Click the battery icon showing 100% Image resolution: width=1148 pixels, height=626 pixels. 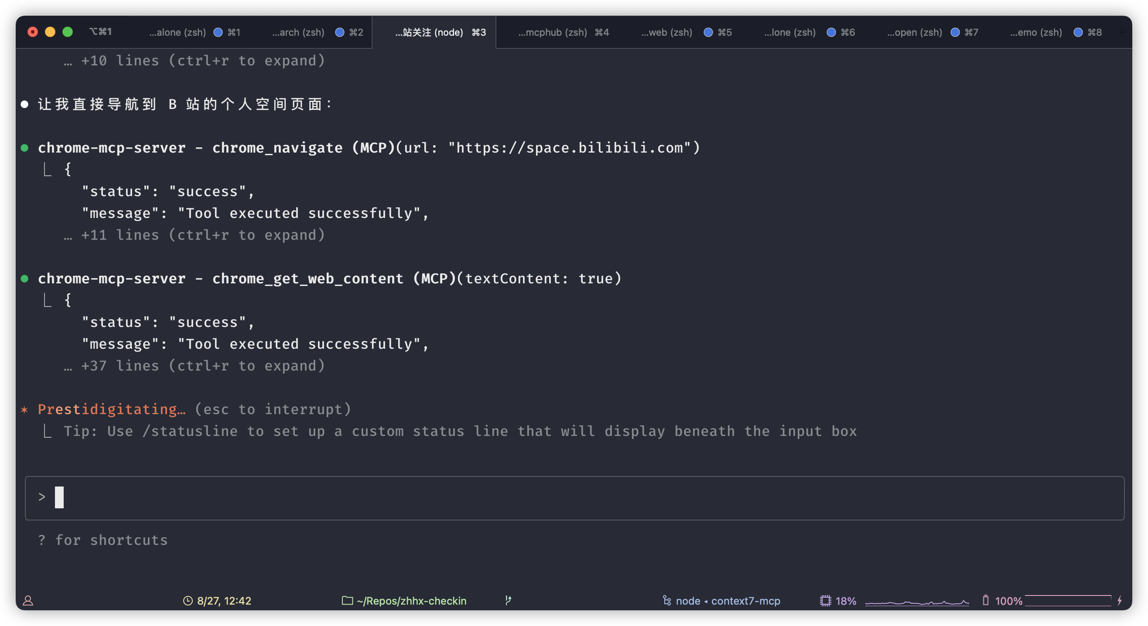click(985, 600)
